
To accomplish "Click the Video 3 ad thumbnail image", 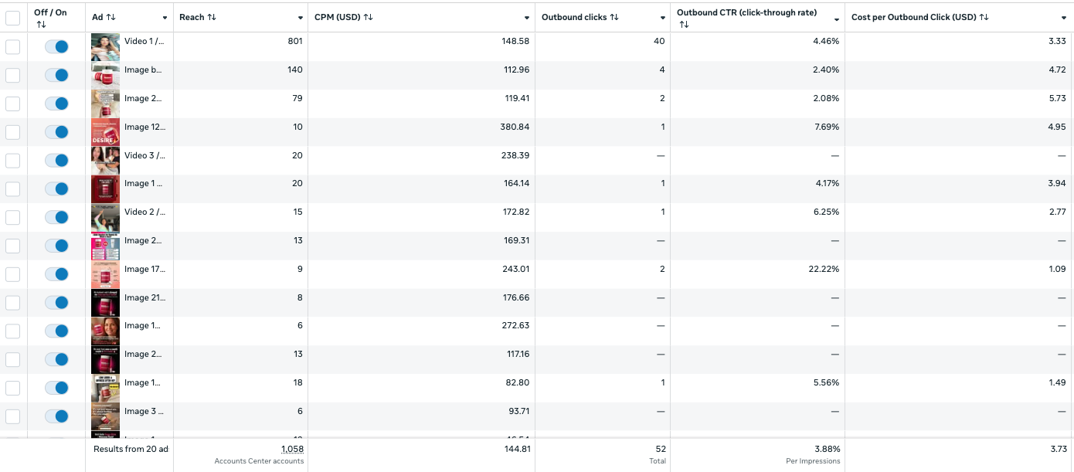I will [x=105, y=161].
